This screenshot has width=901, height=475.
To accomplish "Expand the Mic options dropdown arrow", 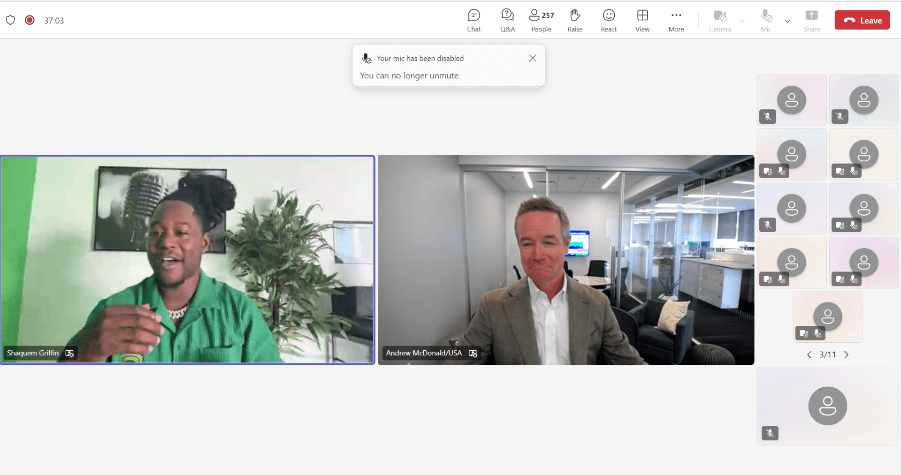I will click(x=787, y=21).
